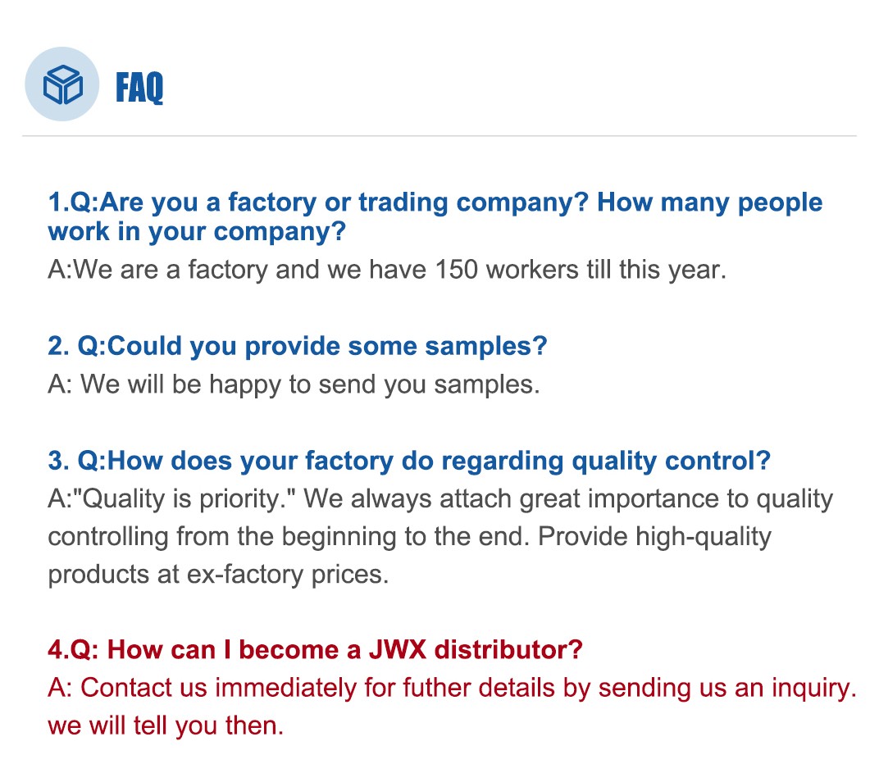This screenshot has width=879, height=764.
Task: Click the line starting "controlling from the beginning"
Action: pyautogui.click(x=409, y=536)
